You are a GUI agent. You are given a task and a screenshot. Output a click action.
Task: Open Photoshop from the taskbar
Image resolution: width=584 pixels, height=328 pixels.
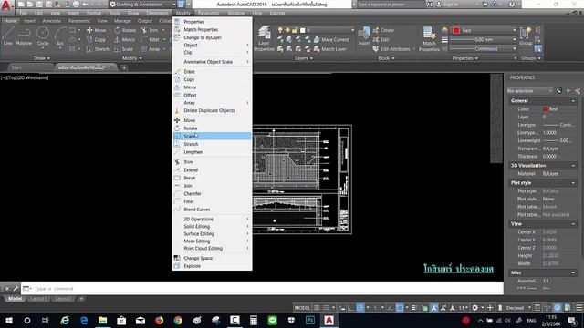[310, 320]
